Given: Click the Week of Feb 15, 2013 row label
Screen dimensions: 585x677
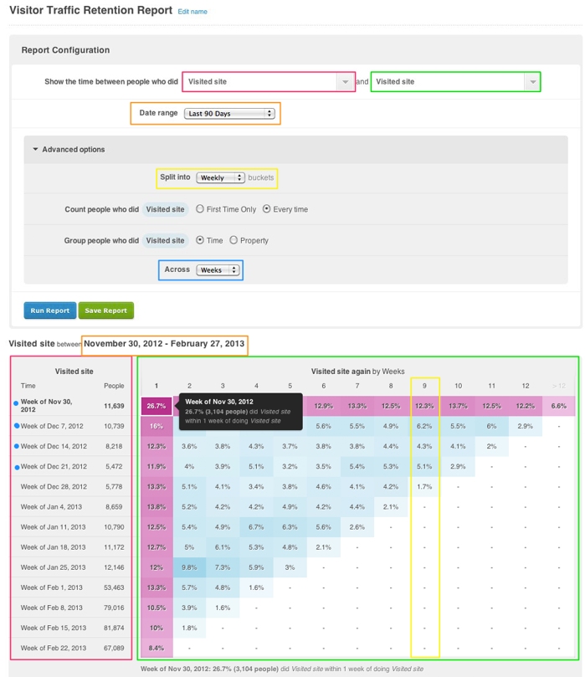Looking at the screenshot, I should [x=54, y=628].
